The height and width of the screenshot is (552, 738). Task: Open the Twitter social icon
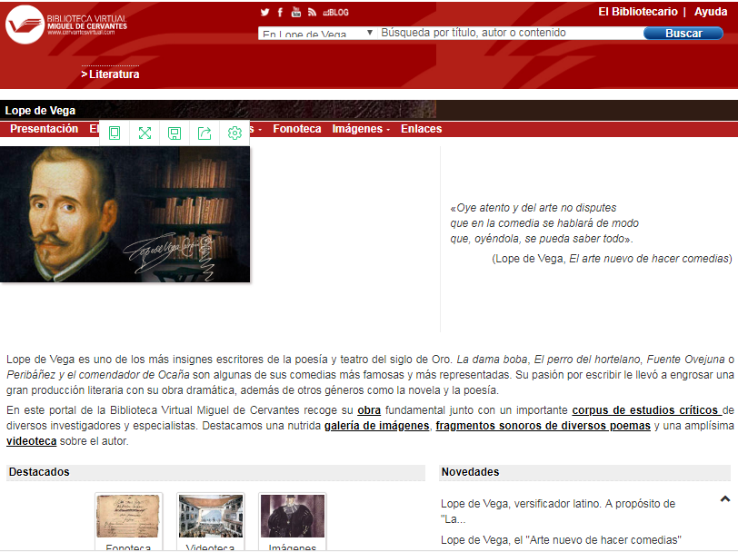(265, 12)
